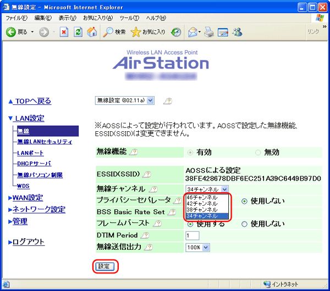
Task: Open the 編集(E) menu
Action: (x=43, y=18)
